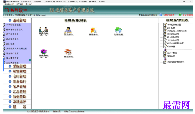195x114 pixels.
Task: Select 往来单位信息录入 in the left sidebar
Action: tap(14, 29)
